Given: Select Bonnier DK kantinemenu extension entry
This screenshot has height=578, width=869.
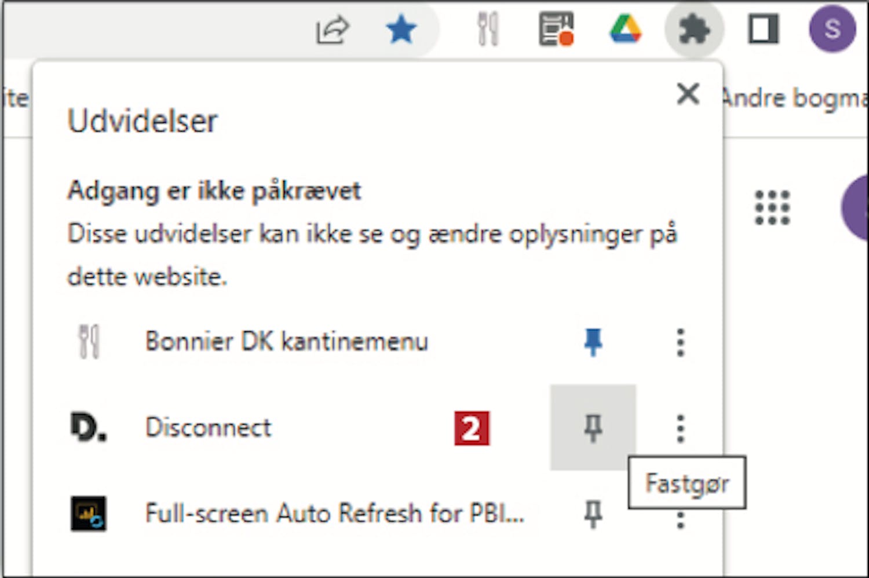Looking at the screenshot, I should (287, 341).
